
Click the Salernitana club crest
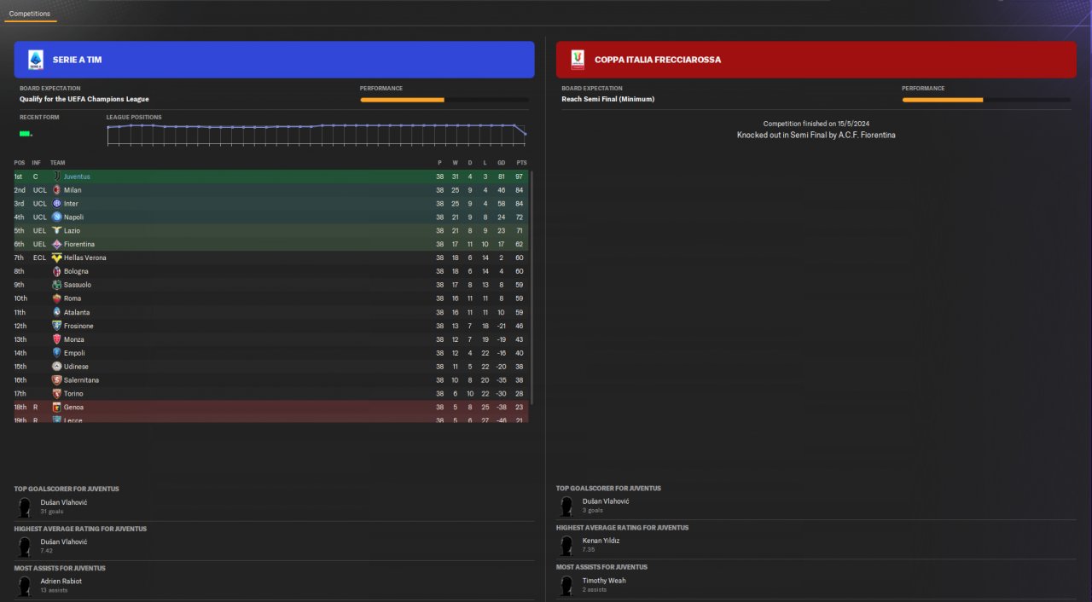[x=56, y=380]
